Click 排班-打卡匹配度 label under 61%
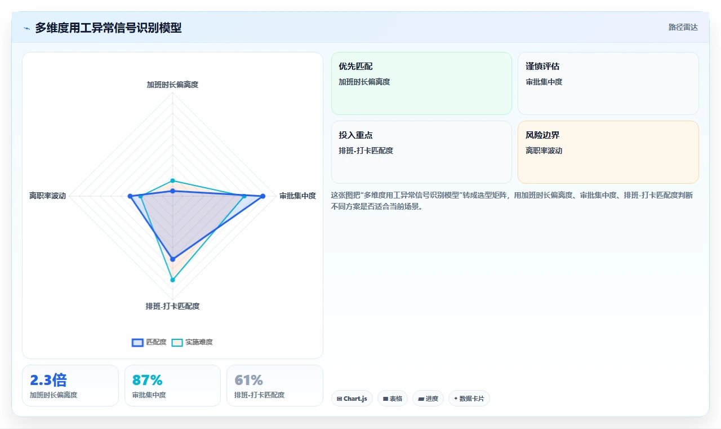The image size is (721, 429). 260,395
